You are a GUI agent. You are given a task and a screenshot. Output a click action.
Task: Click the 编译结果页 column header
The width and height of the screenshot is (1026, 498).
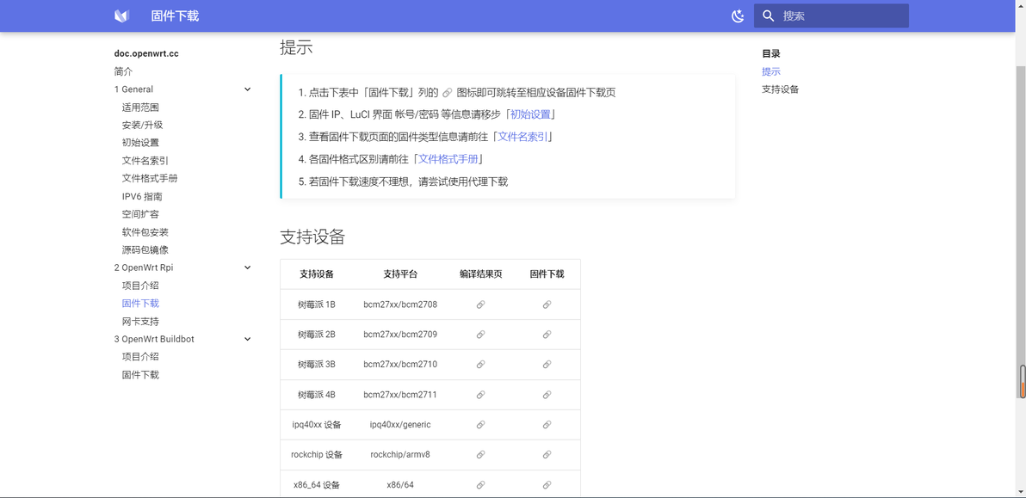480,274
